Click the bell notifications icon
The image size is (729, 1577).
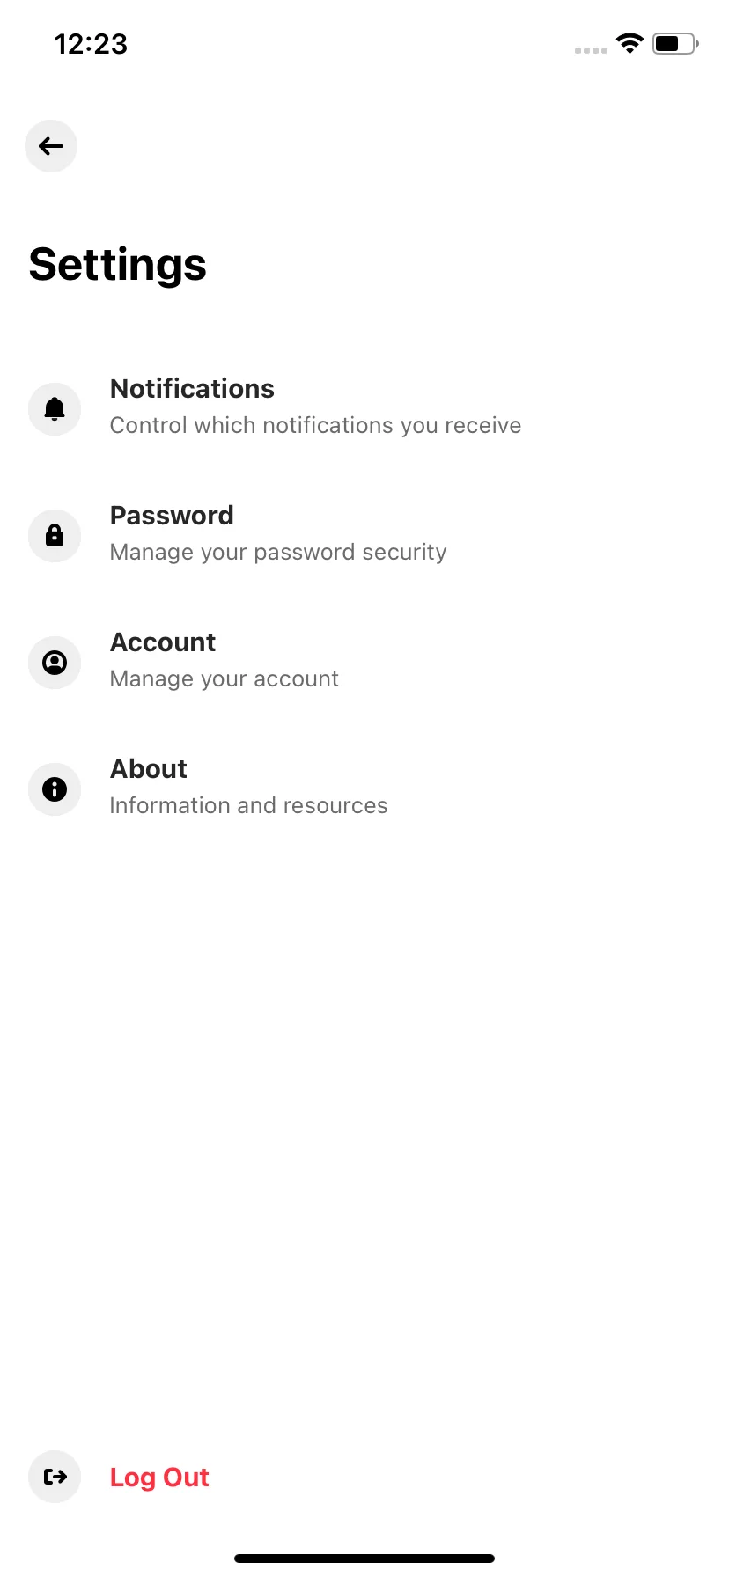(x=55, y=409)
